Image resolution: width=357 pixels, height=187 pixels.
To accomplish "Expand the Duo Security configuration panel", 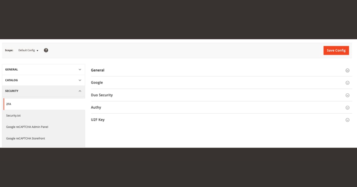I will pos(102,95).
